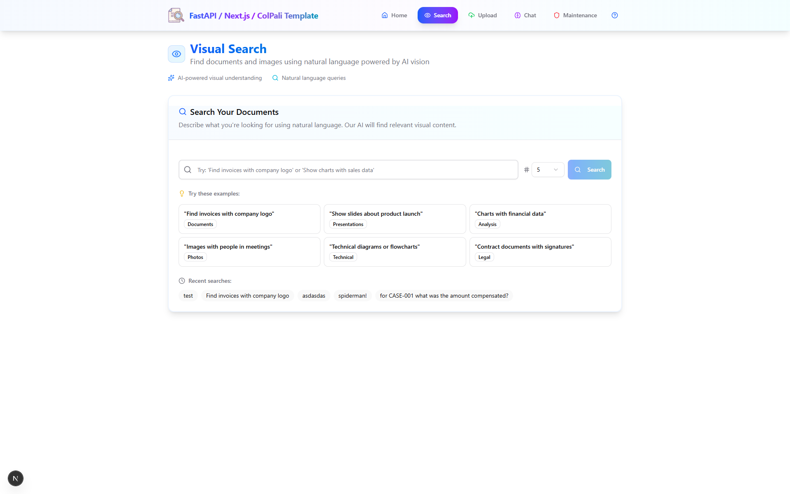Click the N avatar circle bottom left
The image size is (790, 494).
(16, 478)
